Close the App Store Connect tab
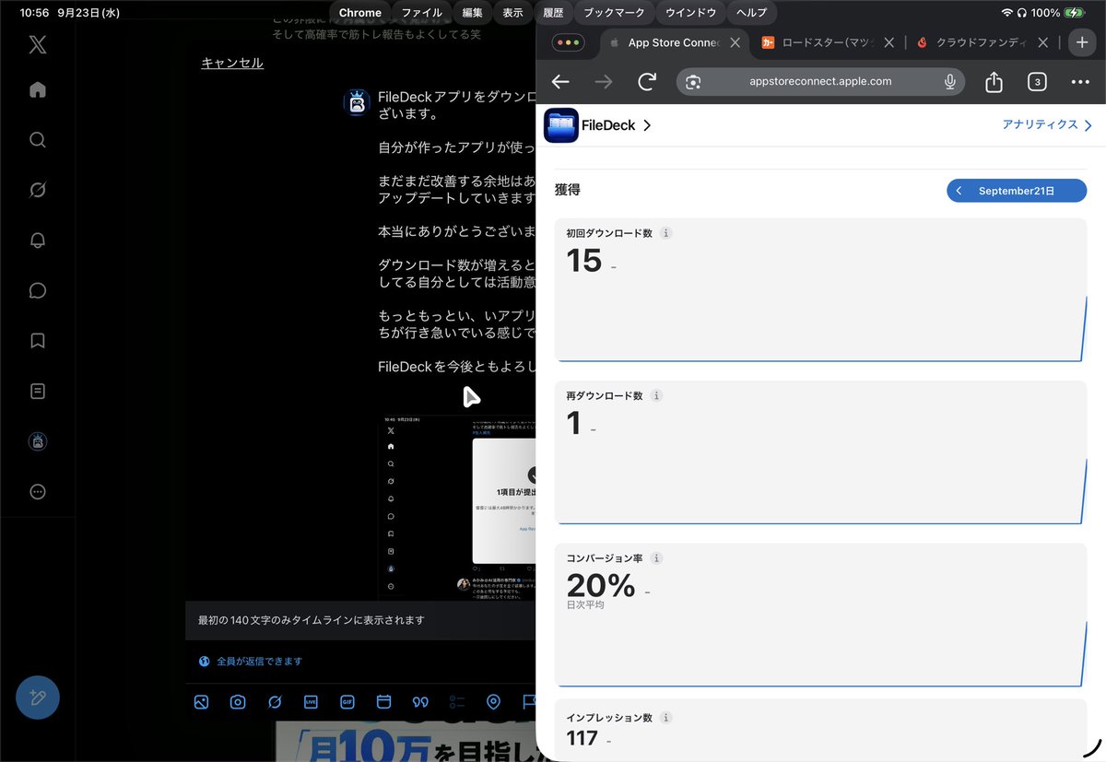This screenshot has height=762, width=1106. (x=735, y=42)
